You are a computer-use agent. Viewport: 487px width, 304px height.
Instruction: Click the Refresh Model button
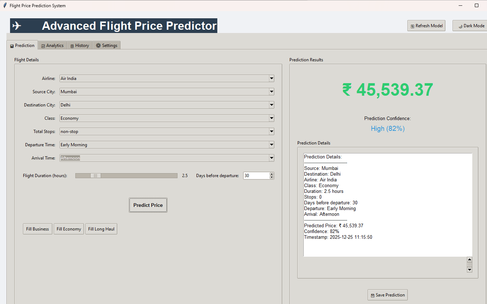[426, 26]
